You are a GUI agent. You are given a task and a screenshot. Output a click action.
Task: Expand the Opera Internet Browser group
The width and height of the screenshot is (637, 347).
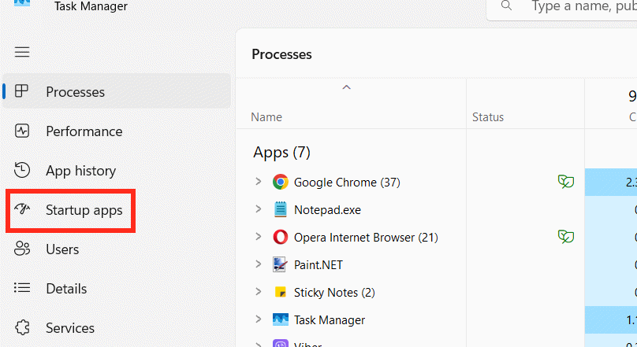point(258,236)
